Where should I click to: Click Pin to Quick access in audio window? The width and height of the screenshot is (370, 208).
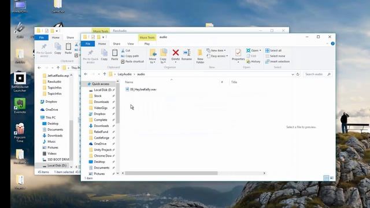[91, 56]
